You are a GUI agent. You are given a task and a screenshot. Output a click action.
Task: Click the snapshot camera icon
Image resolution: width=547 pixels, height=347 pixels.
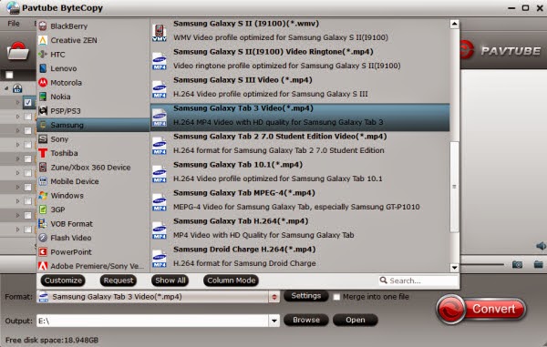517,264
